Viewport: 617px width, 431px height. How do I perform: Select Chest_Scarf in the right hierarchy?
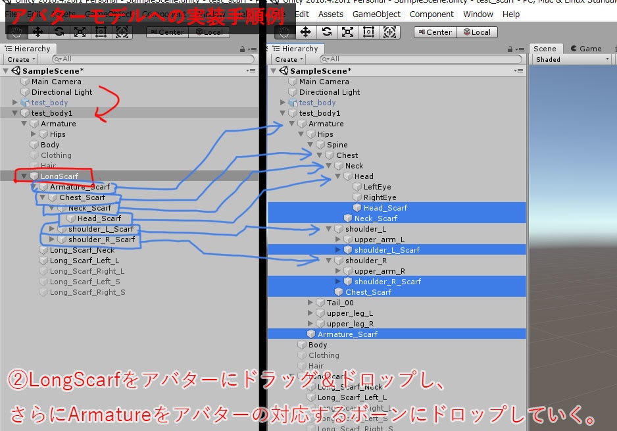click(397, 292)
